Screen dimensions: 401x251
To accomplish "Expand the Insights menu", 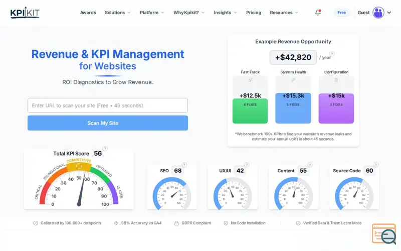I will click(x=225, y=13).
